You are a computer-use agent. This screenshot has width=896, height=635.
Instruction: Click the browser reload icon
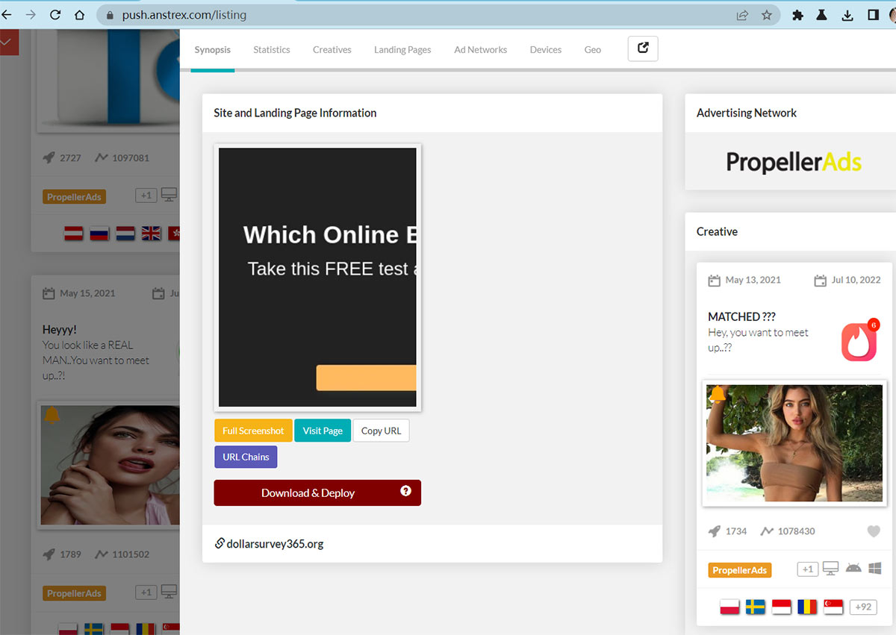pos(55,14)
